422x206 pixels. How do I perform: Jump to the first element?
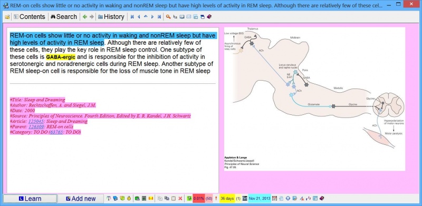click(132, 17)
